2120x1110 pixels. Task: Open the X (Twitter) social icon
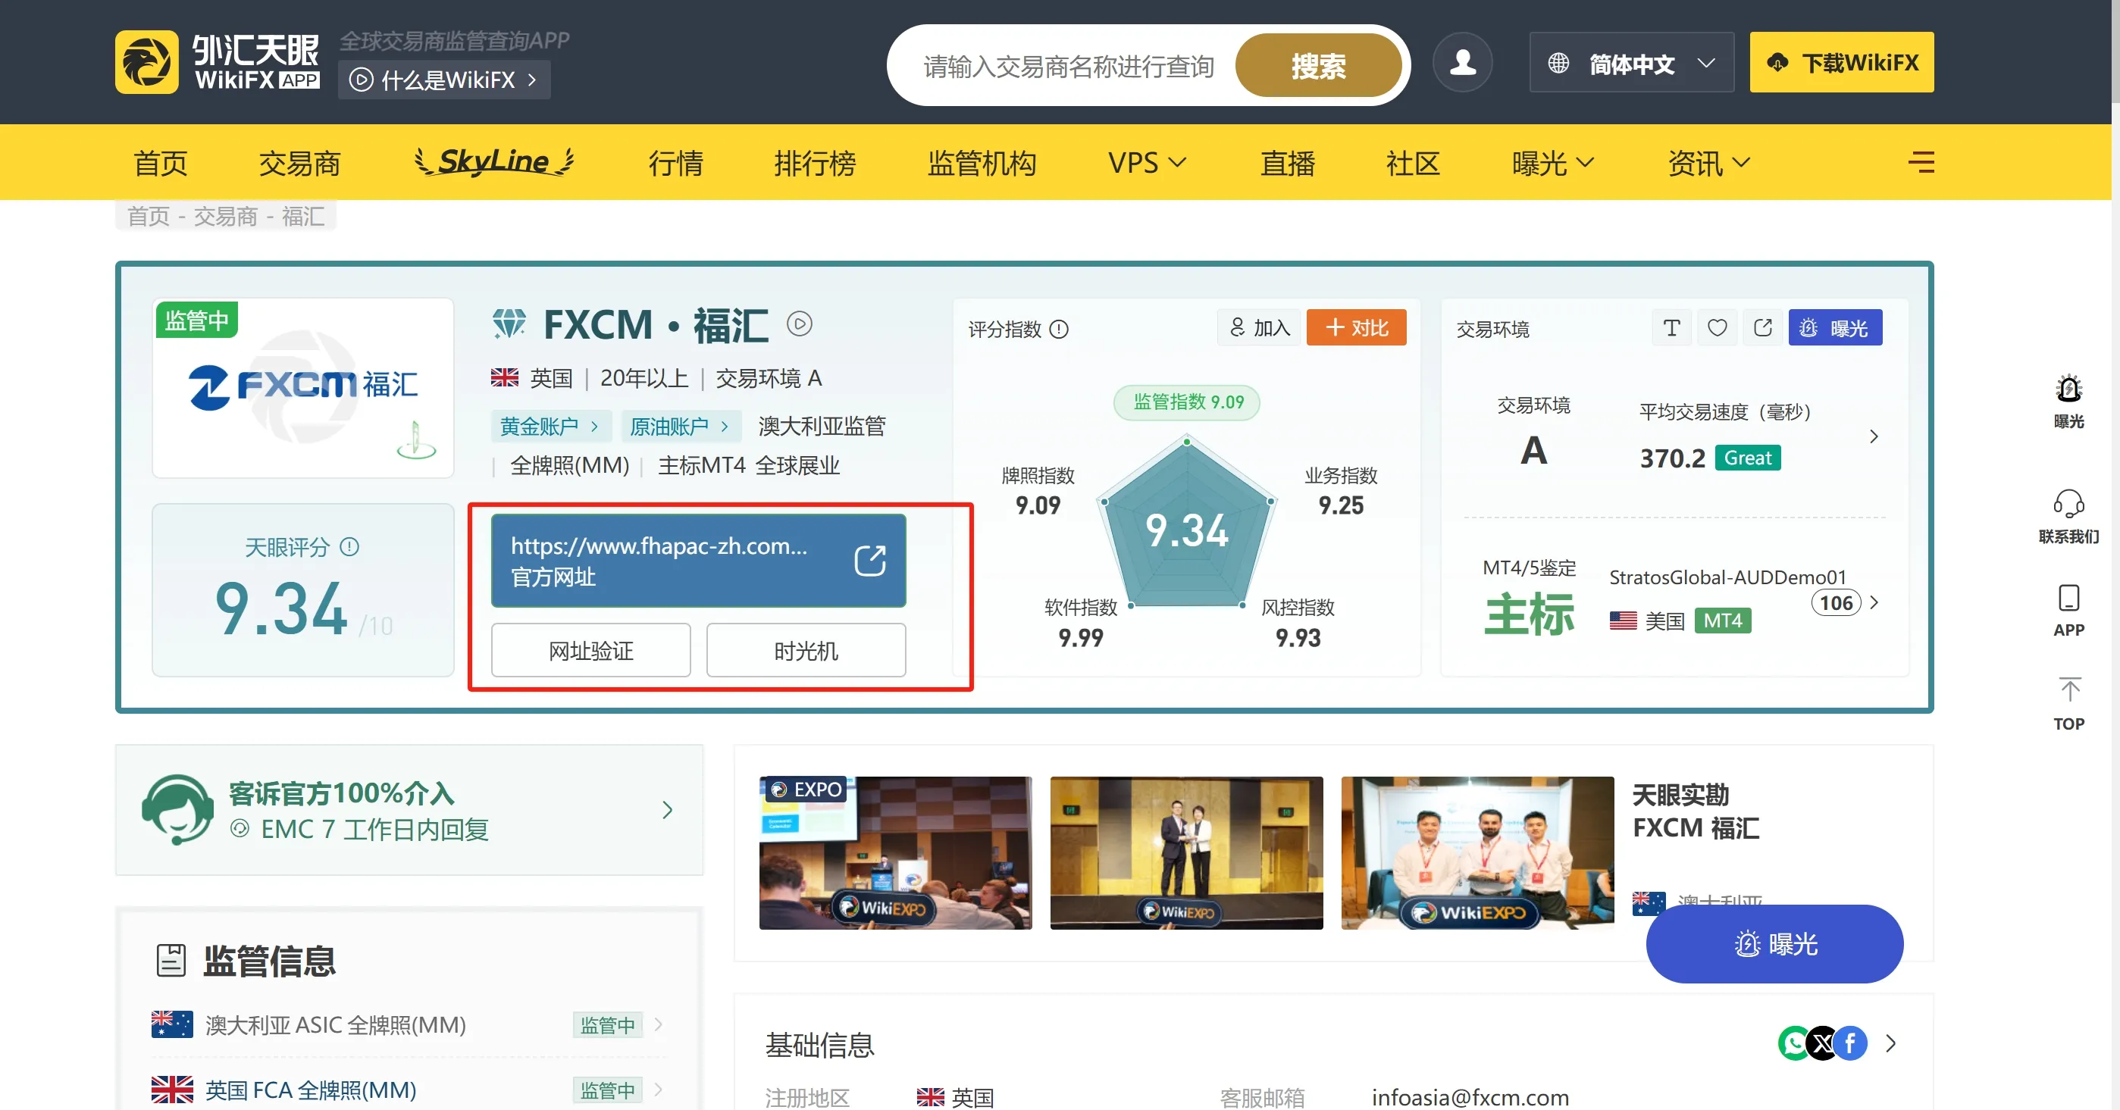tap(1822, 1043)
